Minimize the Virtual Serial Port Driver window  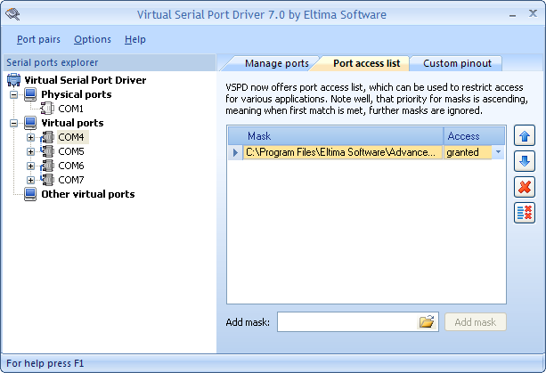512,15
